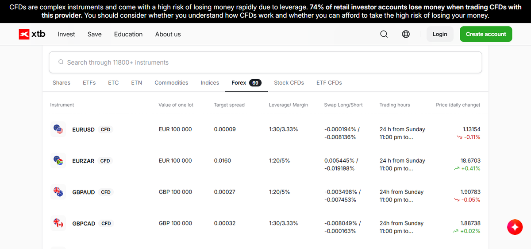Open the Invest menu
This screenshot has width=531, height=249.
click(x=66, y=34)
